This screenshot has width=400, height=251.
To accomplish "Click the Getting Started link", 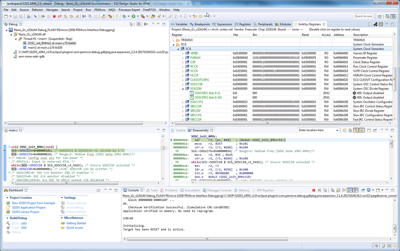I will tap(76, 223).
